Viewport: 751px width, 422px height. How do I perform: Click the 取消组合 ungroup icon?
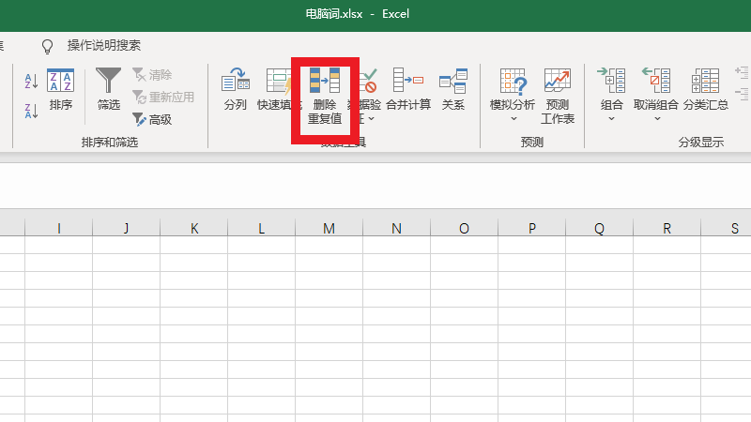pos(656,81)
